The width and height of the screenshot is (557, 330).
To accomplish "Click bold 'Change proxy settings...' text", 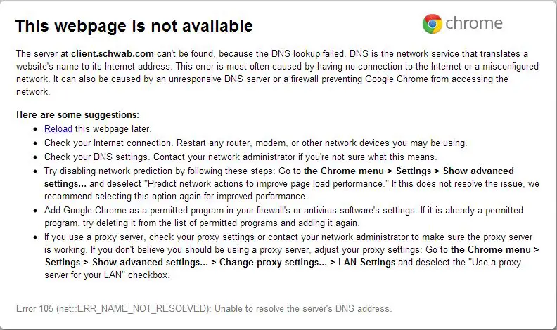I will coord(273,263).
